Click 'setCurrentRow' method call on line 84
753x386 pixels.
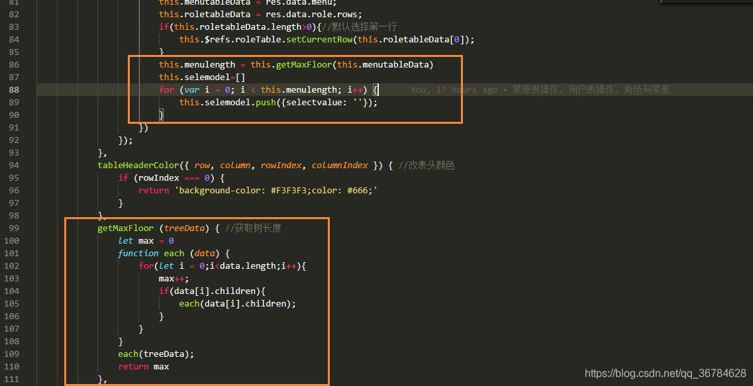(319, 40)
